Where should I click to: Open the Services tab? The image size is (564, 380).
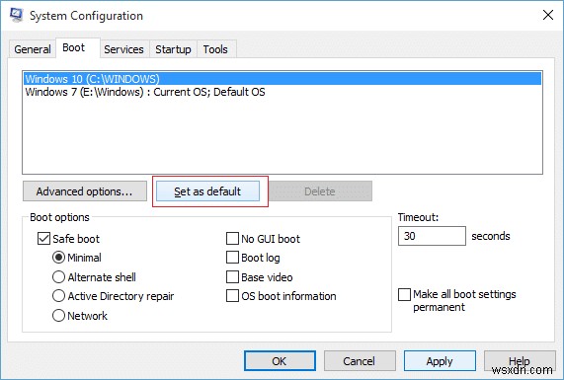(123, 49)
